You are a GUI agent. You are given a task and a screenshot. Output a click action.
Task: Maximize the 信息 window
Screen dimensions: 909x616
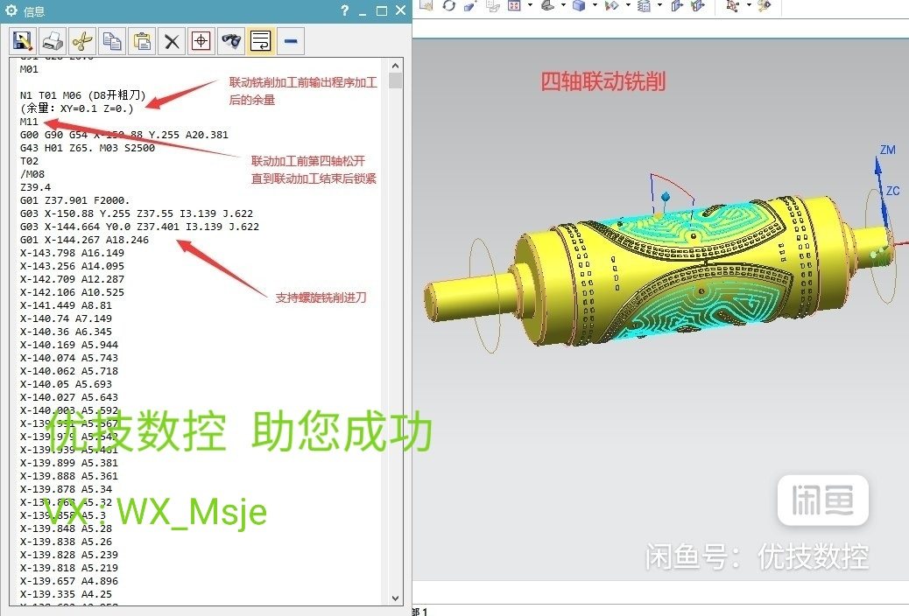coord(382,10)
